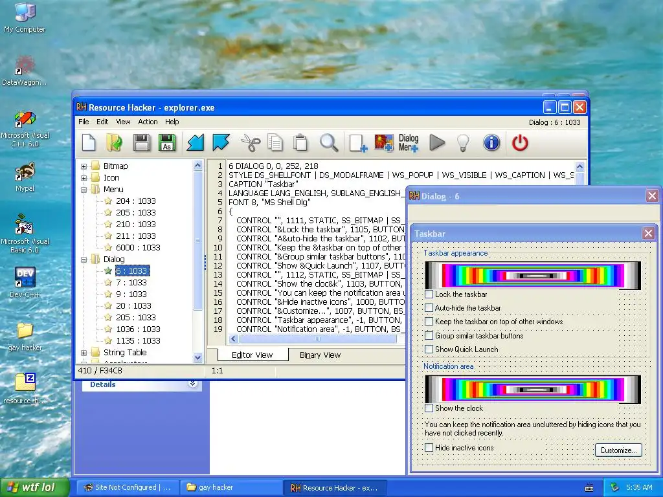The height and width of the screenshot is (497, 663).
Task: Click the Customize... button
Action: [x=618, y=450]
